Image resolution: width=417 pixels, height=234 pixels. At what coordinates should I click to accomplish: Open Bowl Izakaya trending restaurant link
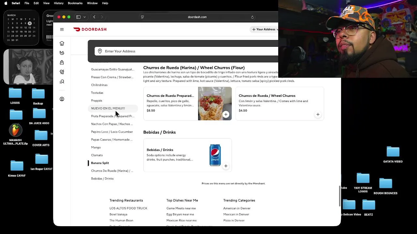pos(118,214)
